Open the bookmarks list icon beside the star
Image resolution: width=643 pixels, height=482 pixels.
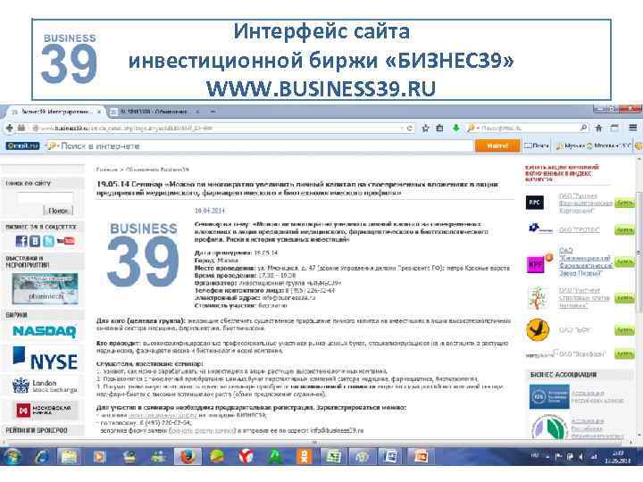coord(439,129)
